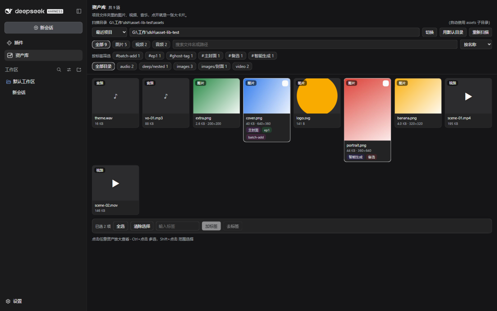This screenshot has width=497, height=311.
Task: Switch to the Audio 2 filter tab
Action: (x=161, y=44)
